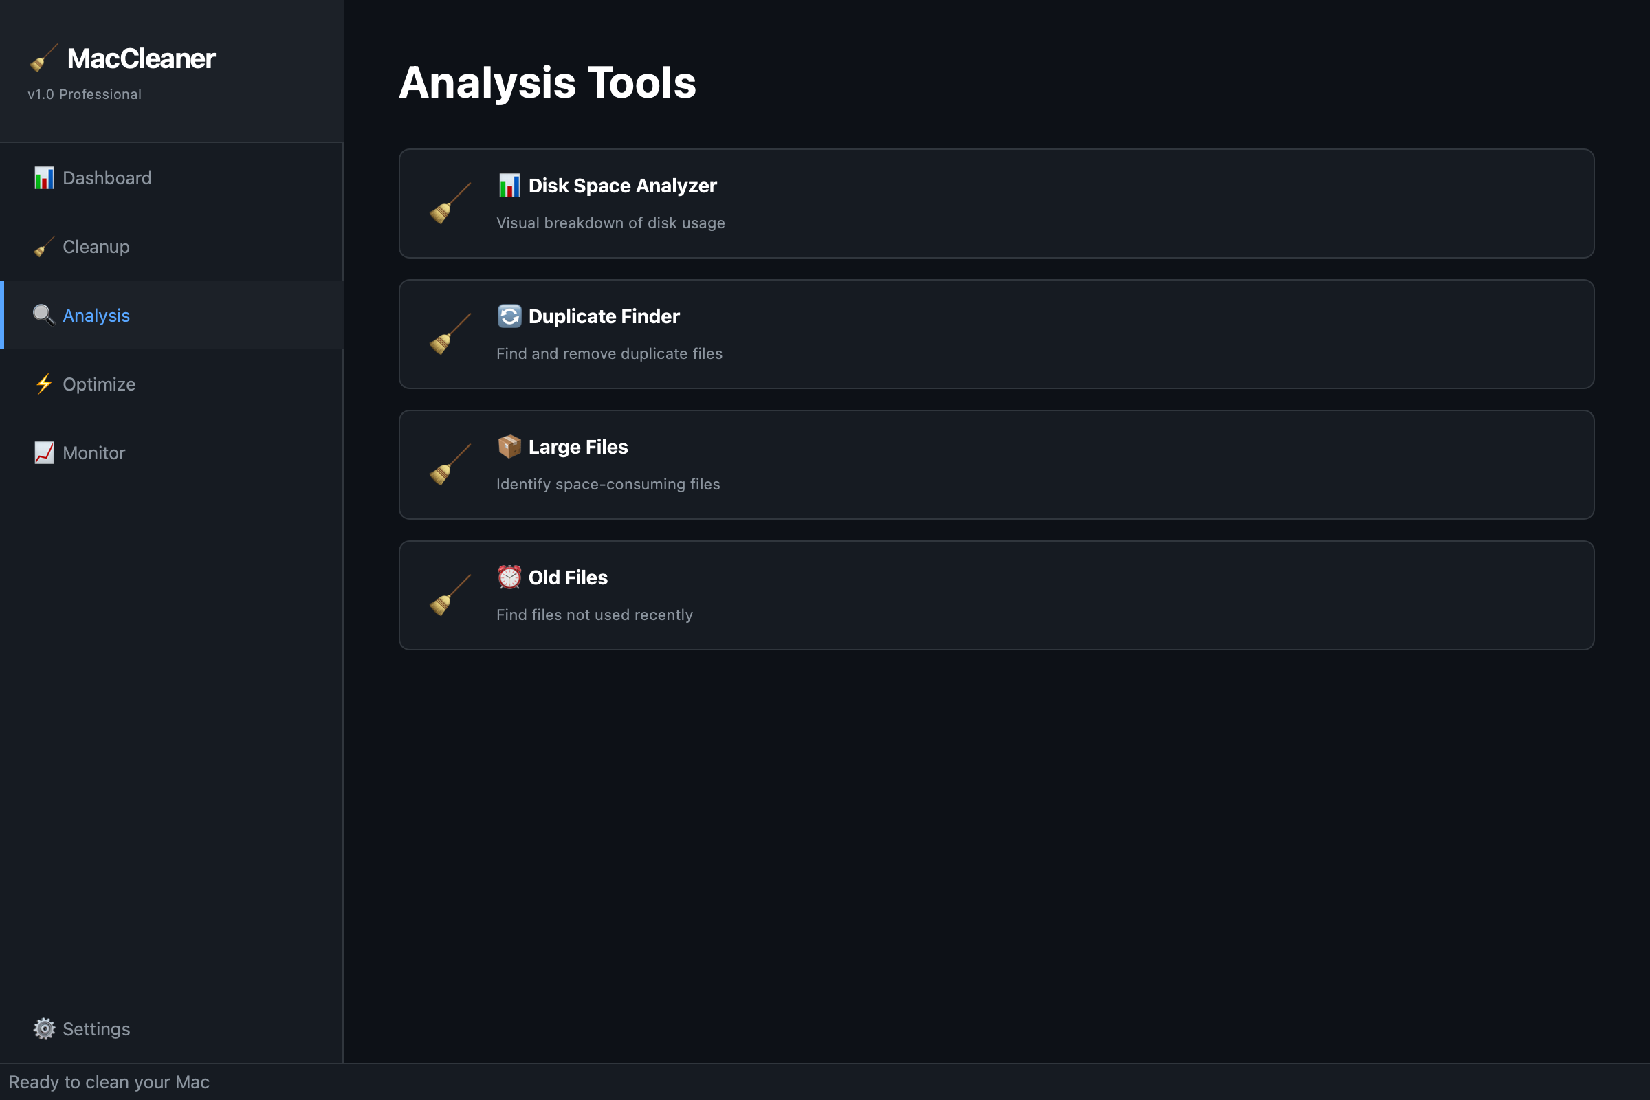The image size is (1650, 1100).
Task: Select the Old Files tool title
Action: (x=568, y=577)
